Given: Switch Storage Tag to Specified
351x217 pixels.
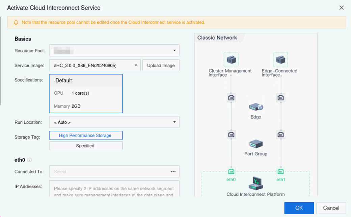Looking at the screenshot, I should [86, 145].
